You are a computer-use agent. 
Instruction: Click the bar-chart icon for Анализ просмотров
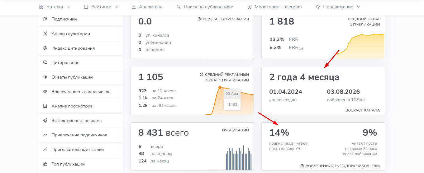point(45,106)
